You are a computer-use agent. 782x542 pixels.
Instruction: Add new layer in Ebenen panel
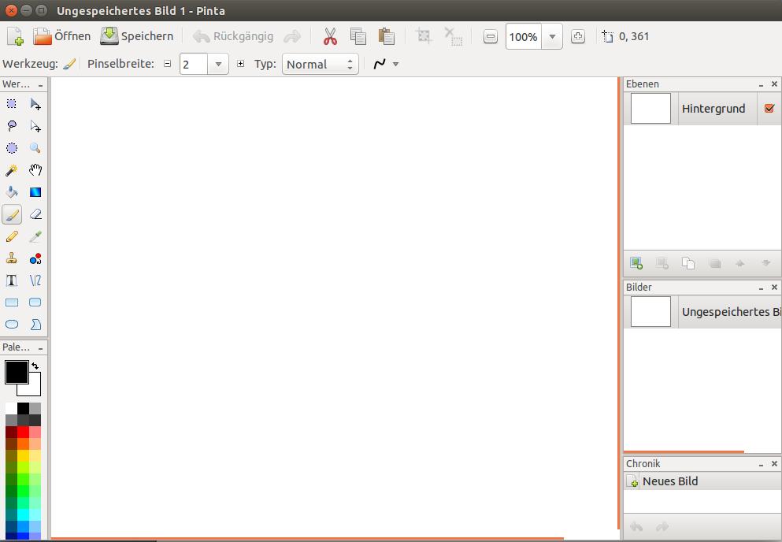[x=636, y=263]
